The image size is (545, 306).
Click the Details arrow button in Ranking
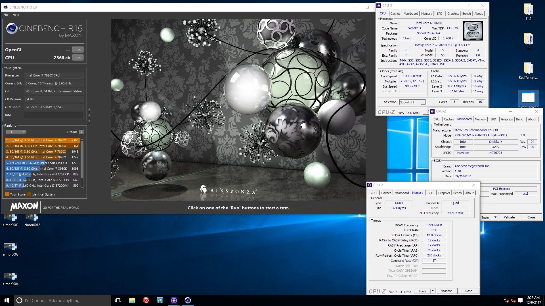click(81, 132)
